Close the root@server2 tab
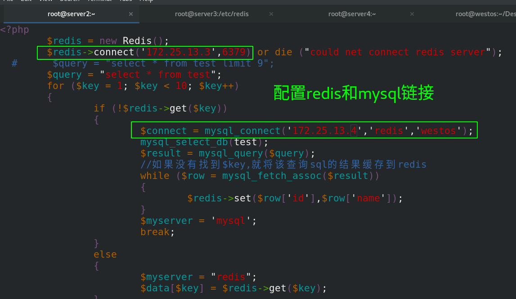 point(131,14)
